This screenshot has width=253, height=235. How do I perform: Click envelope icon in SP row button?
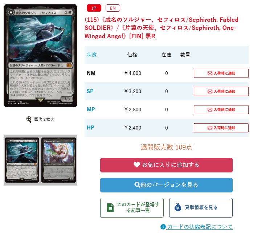210,92
